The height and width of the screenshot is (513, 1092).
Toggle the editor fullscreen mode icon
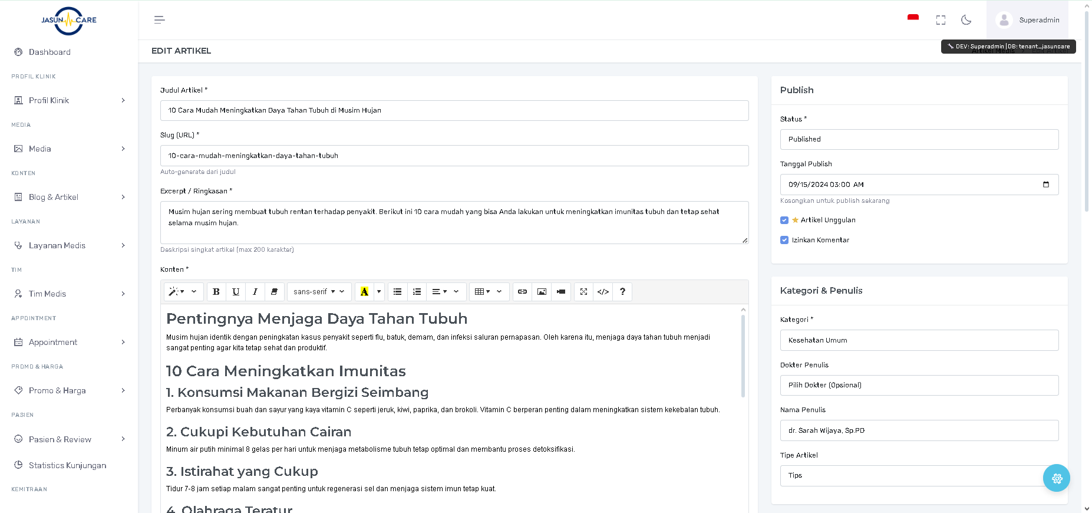point(583,292)
